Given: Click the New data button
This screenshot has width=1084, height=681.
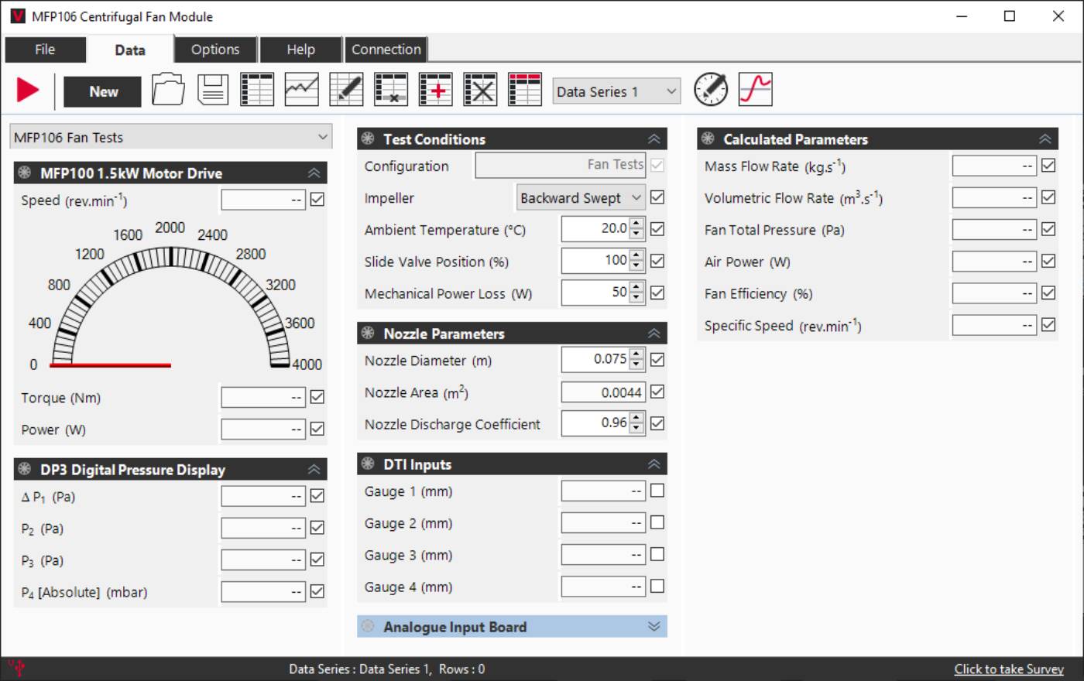Looking at the screenshot, I should [101, 91].
